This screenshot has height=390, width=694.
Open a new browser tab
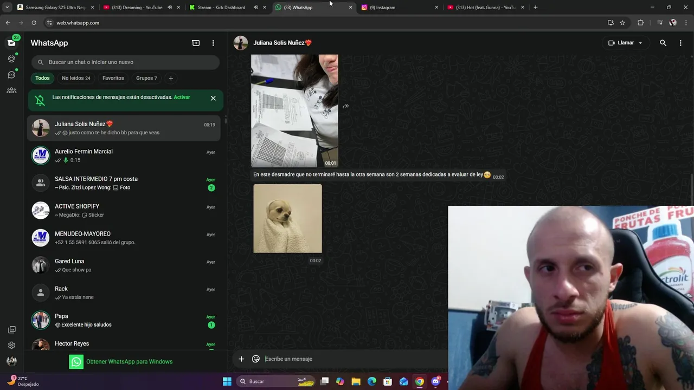pyautogui.click(x=536, y=8)
